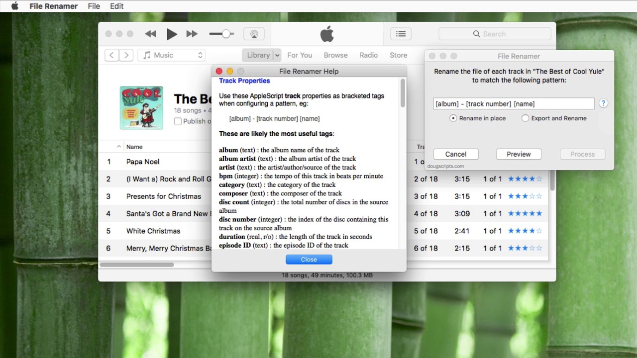Open the dougscripts.com link
The image size is (637, 358).
point(445,166)
